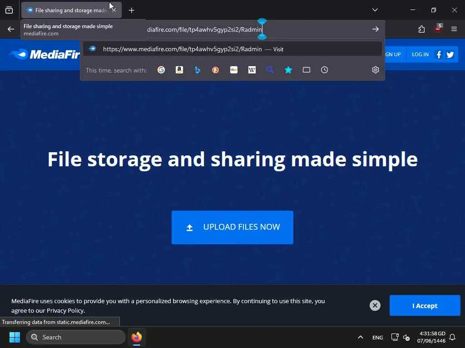The width and height of the screenshot is (465, 348).
Task: Click ENG language indicator
Action: (377, 337)
